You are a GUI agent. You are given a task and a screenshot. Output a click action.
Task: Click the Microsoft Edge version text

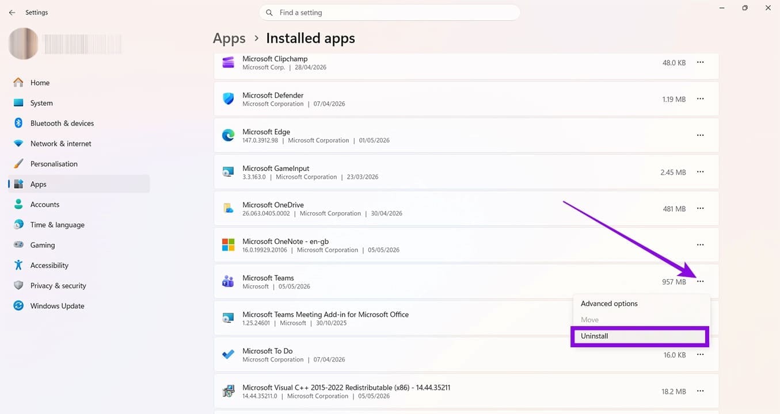click(x=260, y=140)
